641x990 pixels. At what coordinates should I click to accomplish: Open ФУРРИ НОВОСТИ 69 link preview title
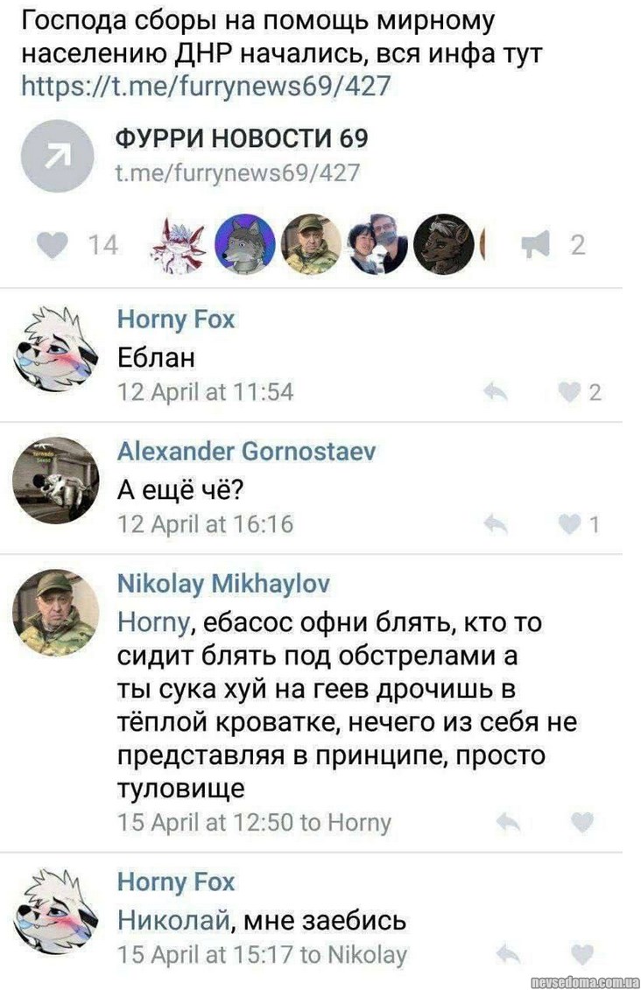coord(242,138)
